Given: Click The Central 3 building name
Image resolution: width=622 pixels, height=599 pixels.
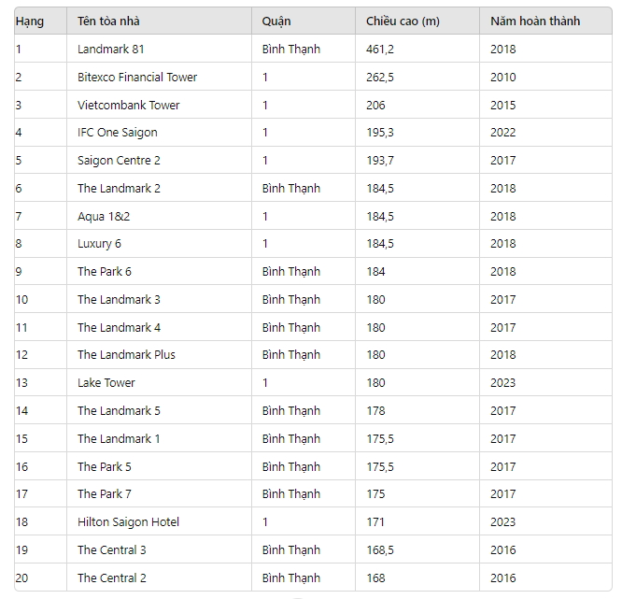Looking at the screenshot, I should (x=112, y=549).
